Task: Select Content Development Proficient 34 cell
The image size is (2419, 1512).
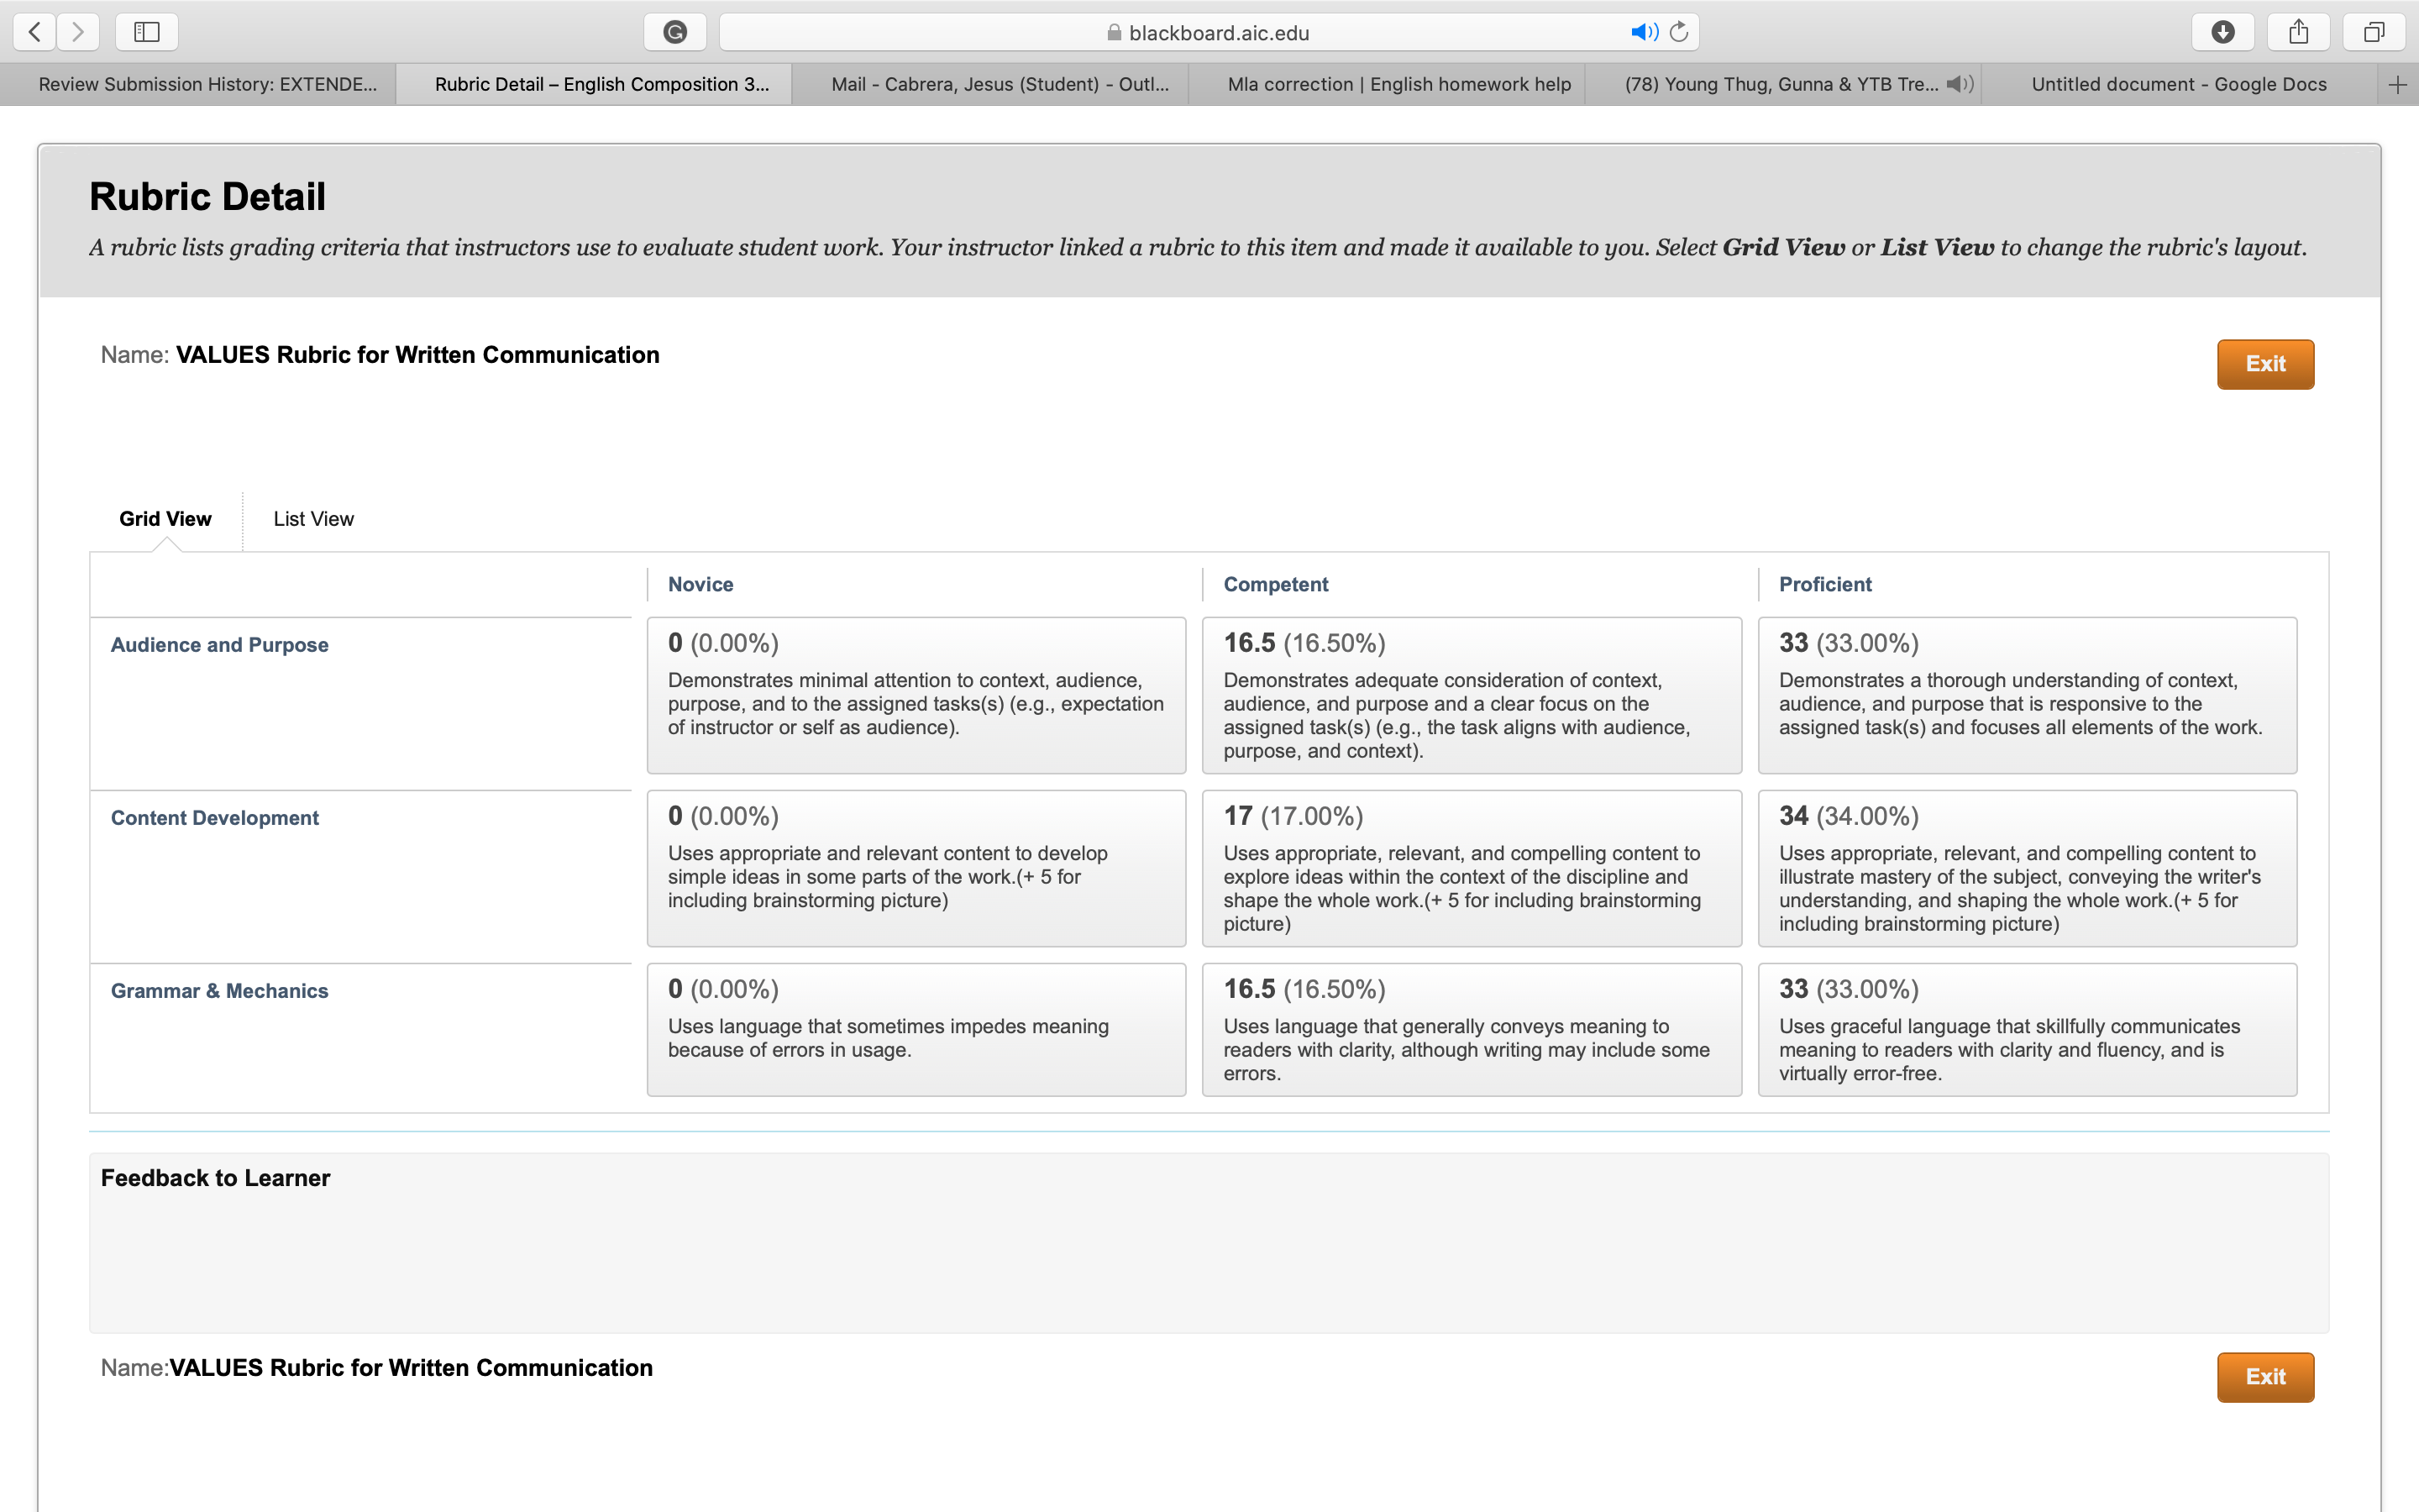Action: coord(2027,868)
